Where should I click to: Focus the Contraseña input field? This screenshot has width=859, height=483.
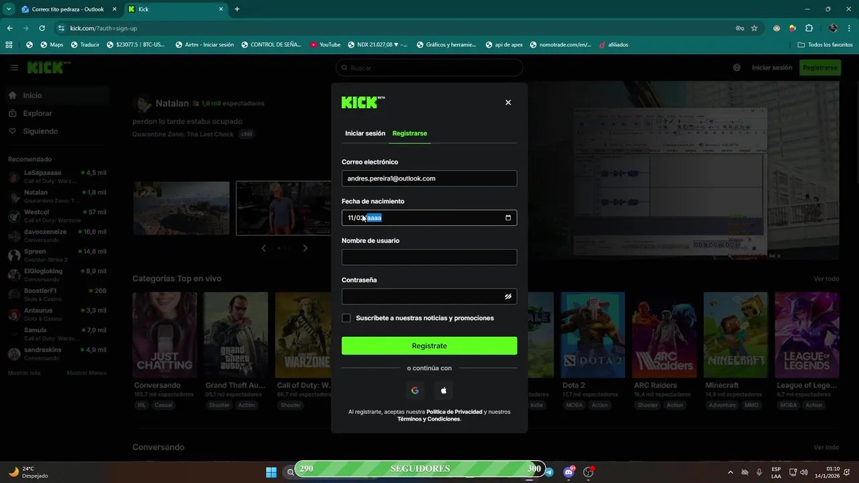(429, 297)
